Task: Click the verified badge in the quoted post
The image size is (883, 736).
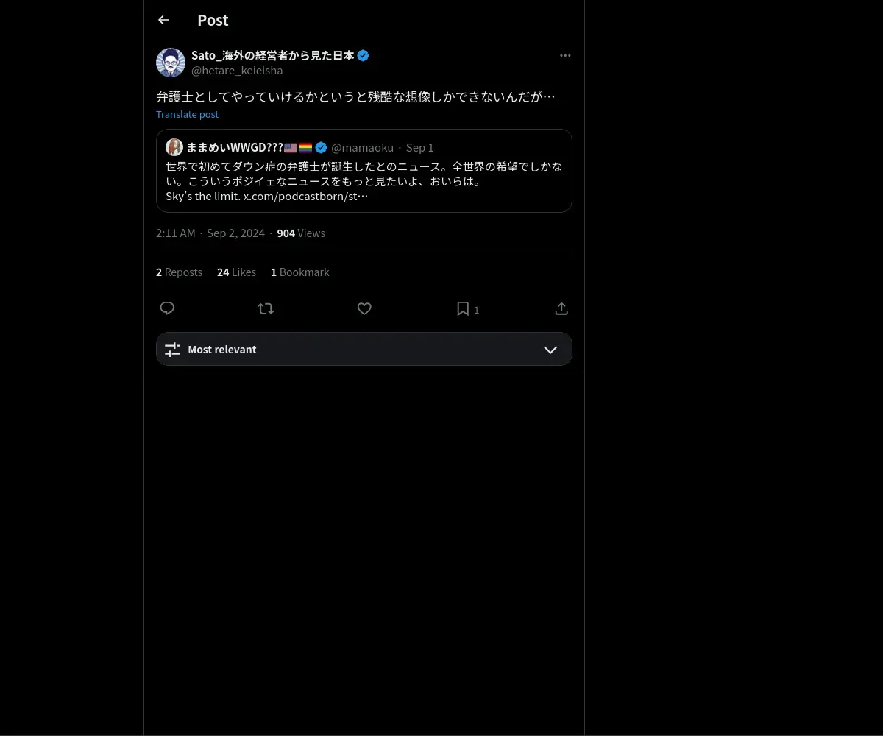Action: pos(322,147)
